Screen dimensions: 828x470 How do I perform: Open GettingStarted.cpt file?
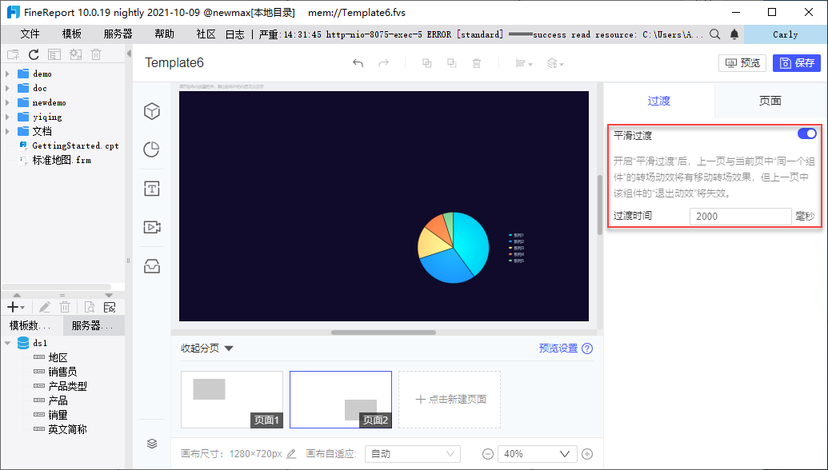(x=75, y=145)
